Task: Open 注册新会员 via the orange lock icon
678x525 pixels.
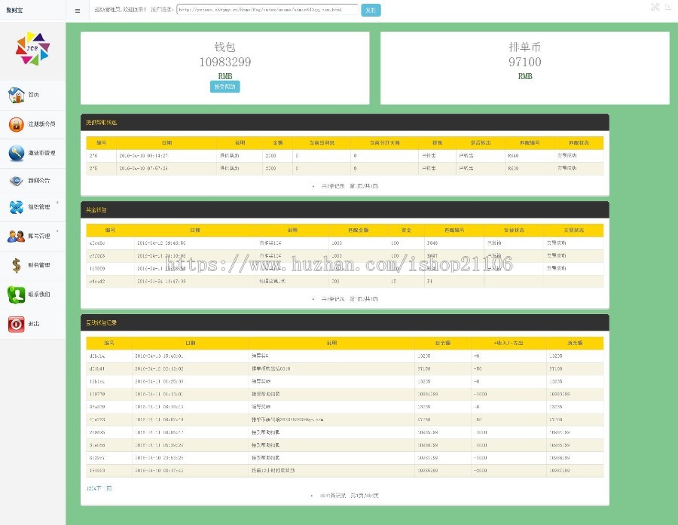Action: point(17,124)
